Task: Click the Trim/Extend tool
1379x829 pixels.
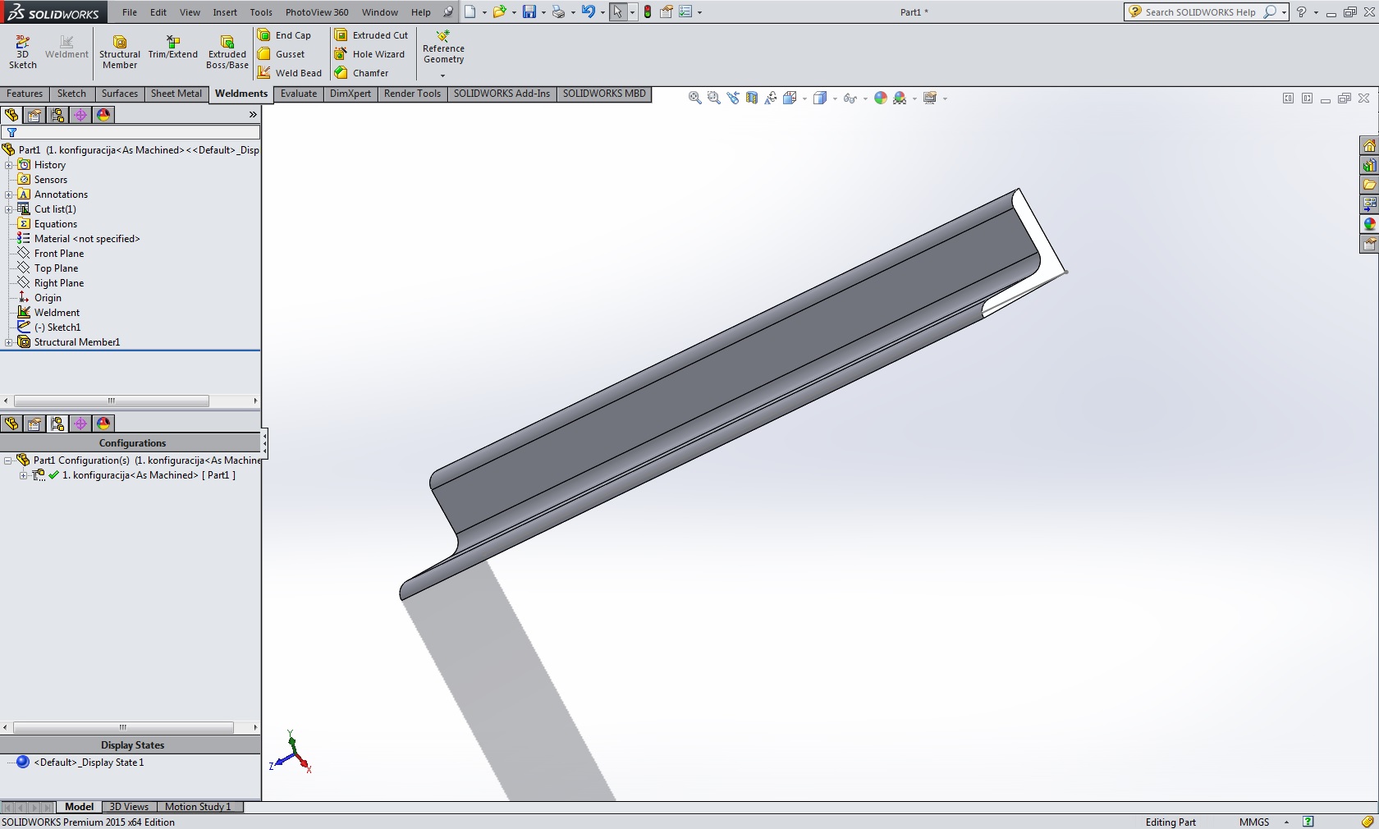Action: (x=172, y=48)
